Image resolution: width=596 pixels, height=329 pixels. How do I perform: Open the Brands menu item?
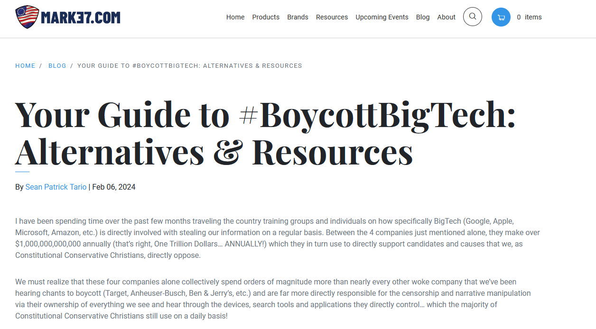point(298,17)
